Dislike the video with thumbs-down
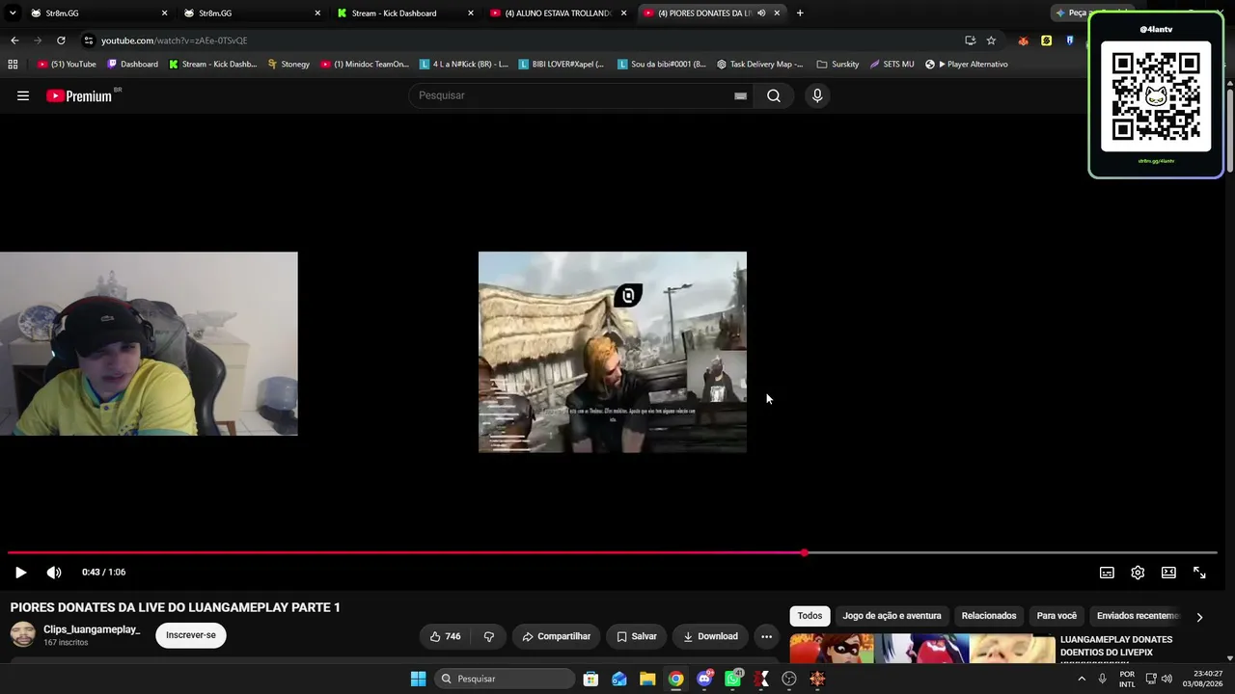1235x694 pixels. pyautogui.click(x=489, y=636)
